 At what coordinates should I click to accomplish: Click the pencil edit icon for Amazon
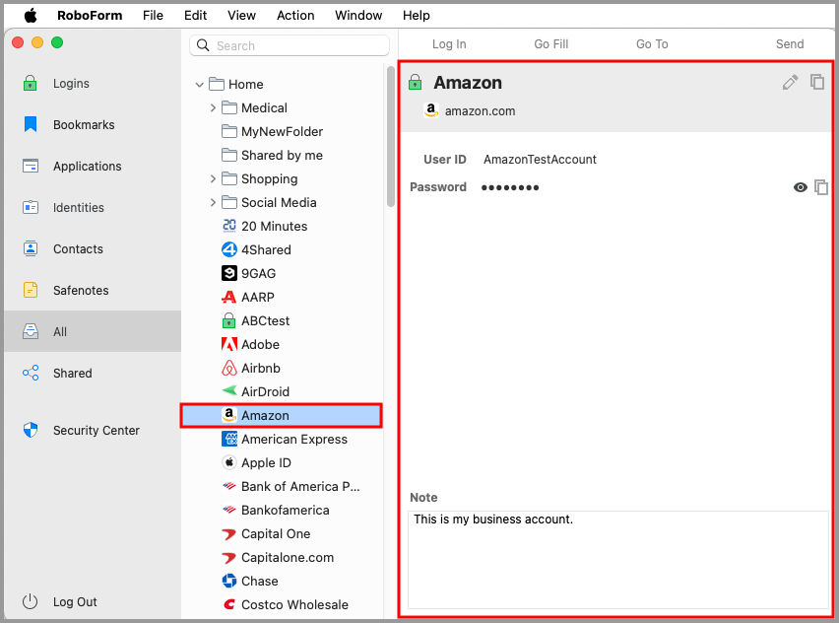(x=791, y=82)
